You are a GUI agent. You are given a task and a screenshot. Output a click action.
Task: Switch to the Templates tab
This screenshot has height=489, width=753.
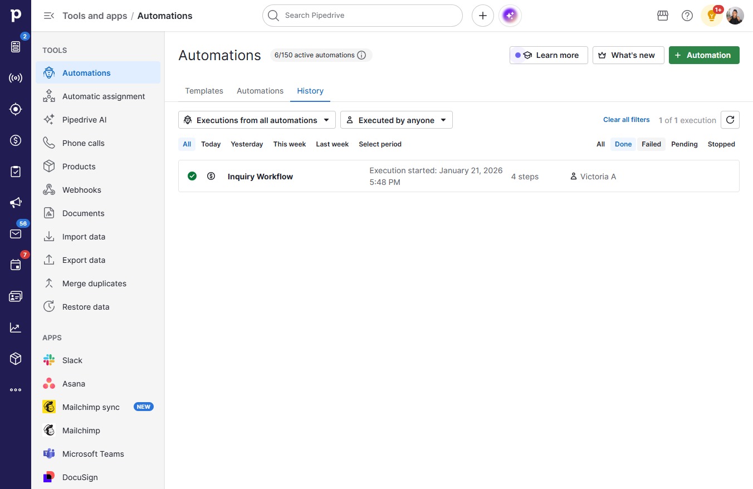204,91
